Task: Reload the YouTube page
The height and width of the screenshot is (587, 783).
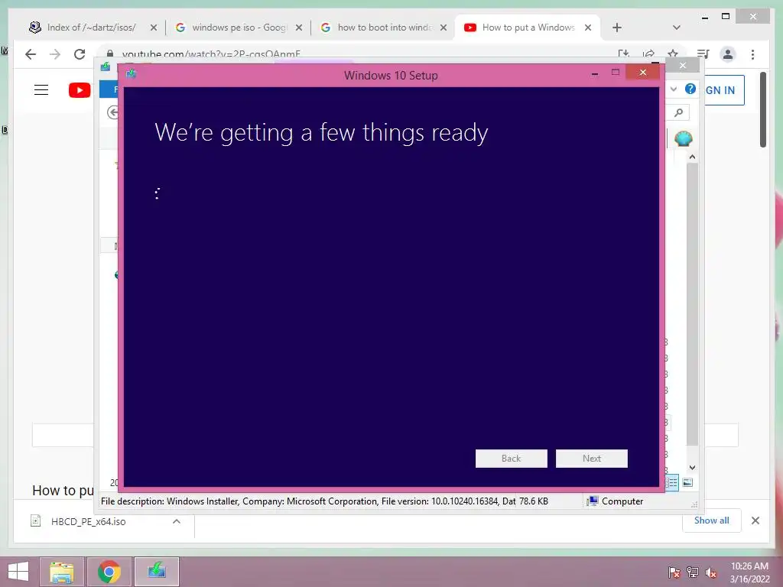Action: tap(80, 54)
